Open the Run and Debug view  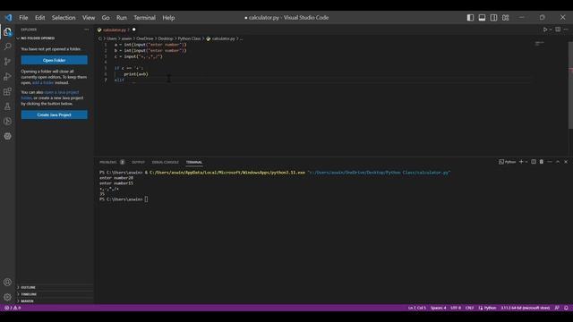tap(7, 76)
